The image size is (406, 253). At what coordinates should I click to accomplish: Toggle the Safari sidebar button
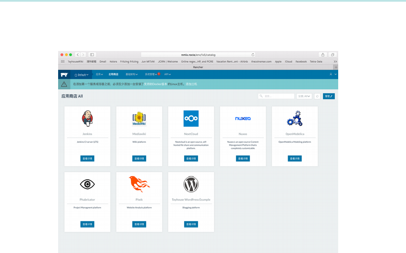coord(92,55)
